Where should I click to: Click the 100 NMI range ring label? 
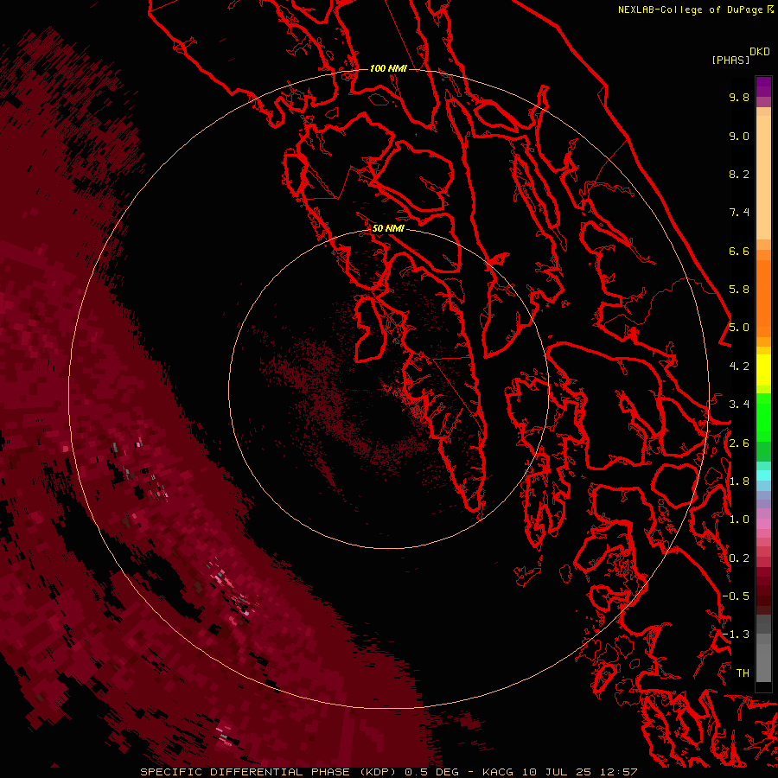(x=388, y=68)
